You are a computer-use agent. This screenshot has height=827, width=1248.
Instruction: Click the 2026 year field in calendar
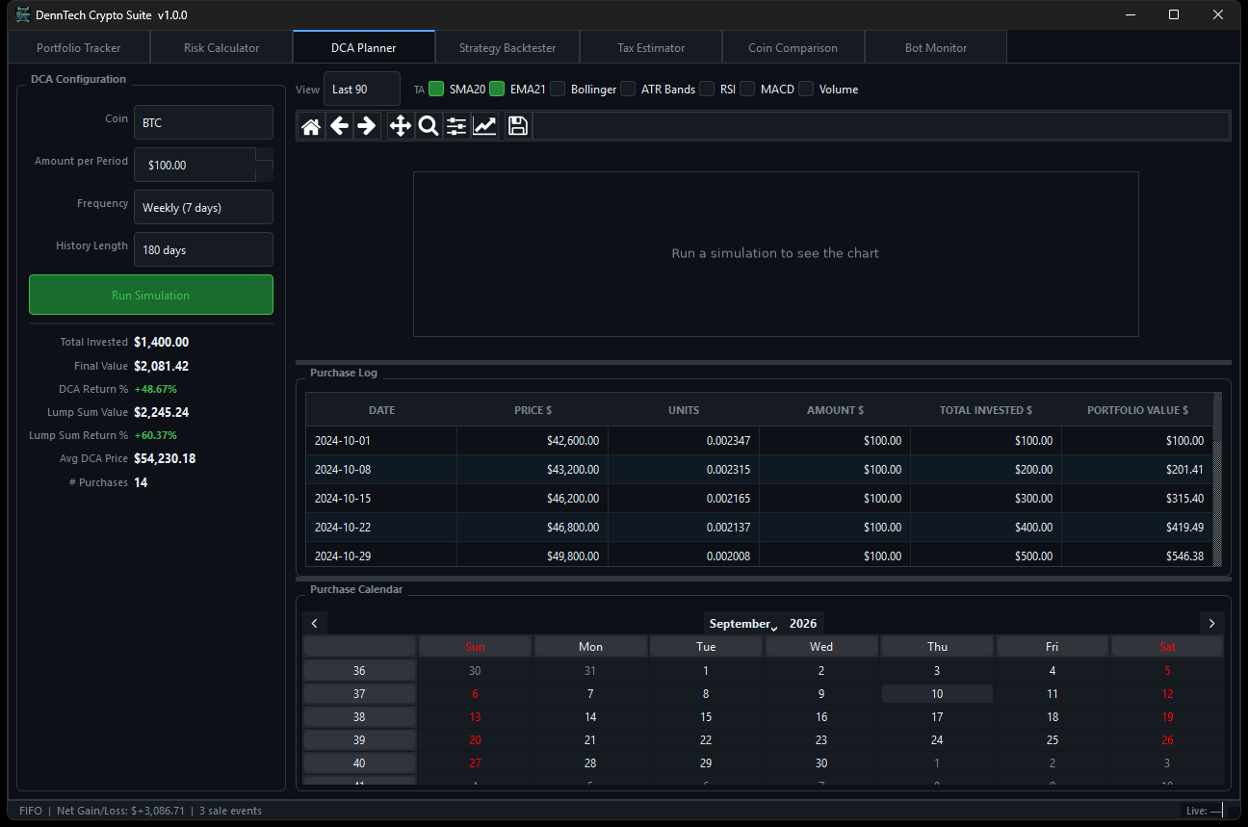coord(803,623)
